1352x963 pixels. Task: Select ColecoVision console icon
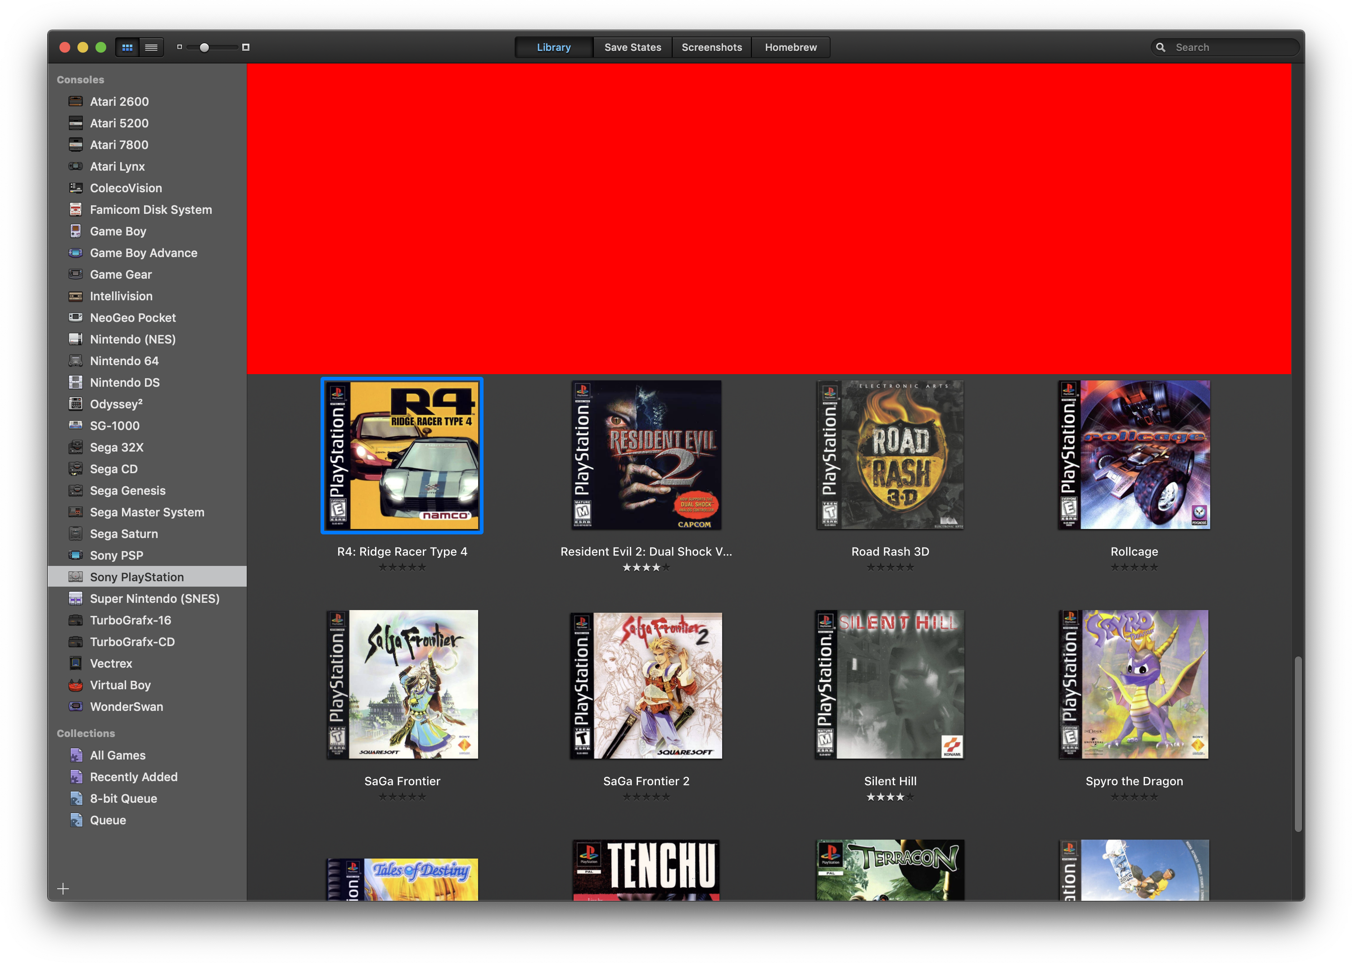[x=76, y=188]
